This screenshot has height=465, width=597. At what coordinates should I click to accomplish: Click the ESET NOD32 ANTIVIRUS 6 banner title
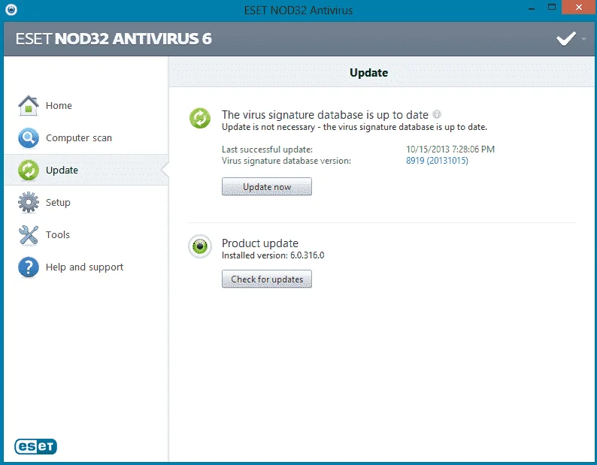114,39
